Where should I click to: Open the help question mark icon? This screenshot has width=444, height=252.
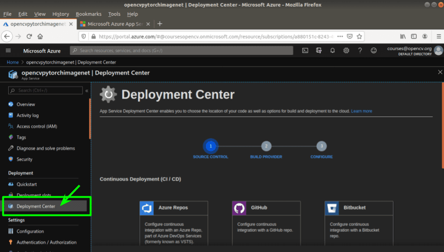pos(360,50)
